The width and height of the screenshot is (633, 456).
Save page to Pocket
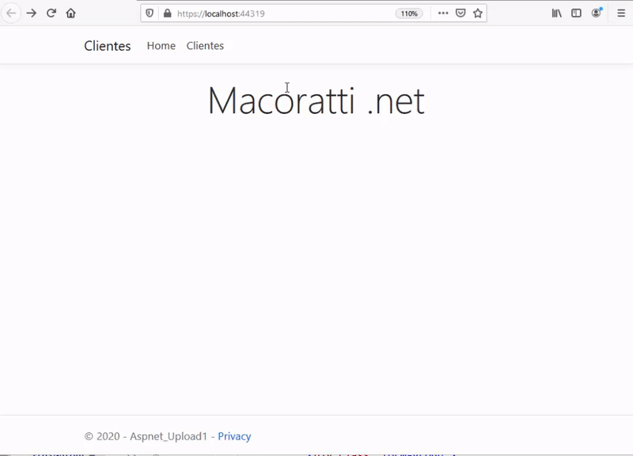click(x=461, y=13)
